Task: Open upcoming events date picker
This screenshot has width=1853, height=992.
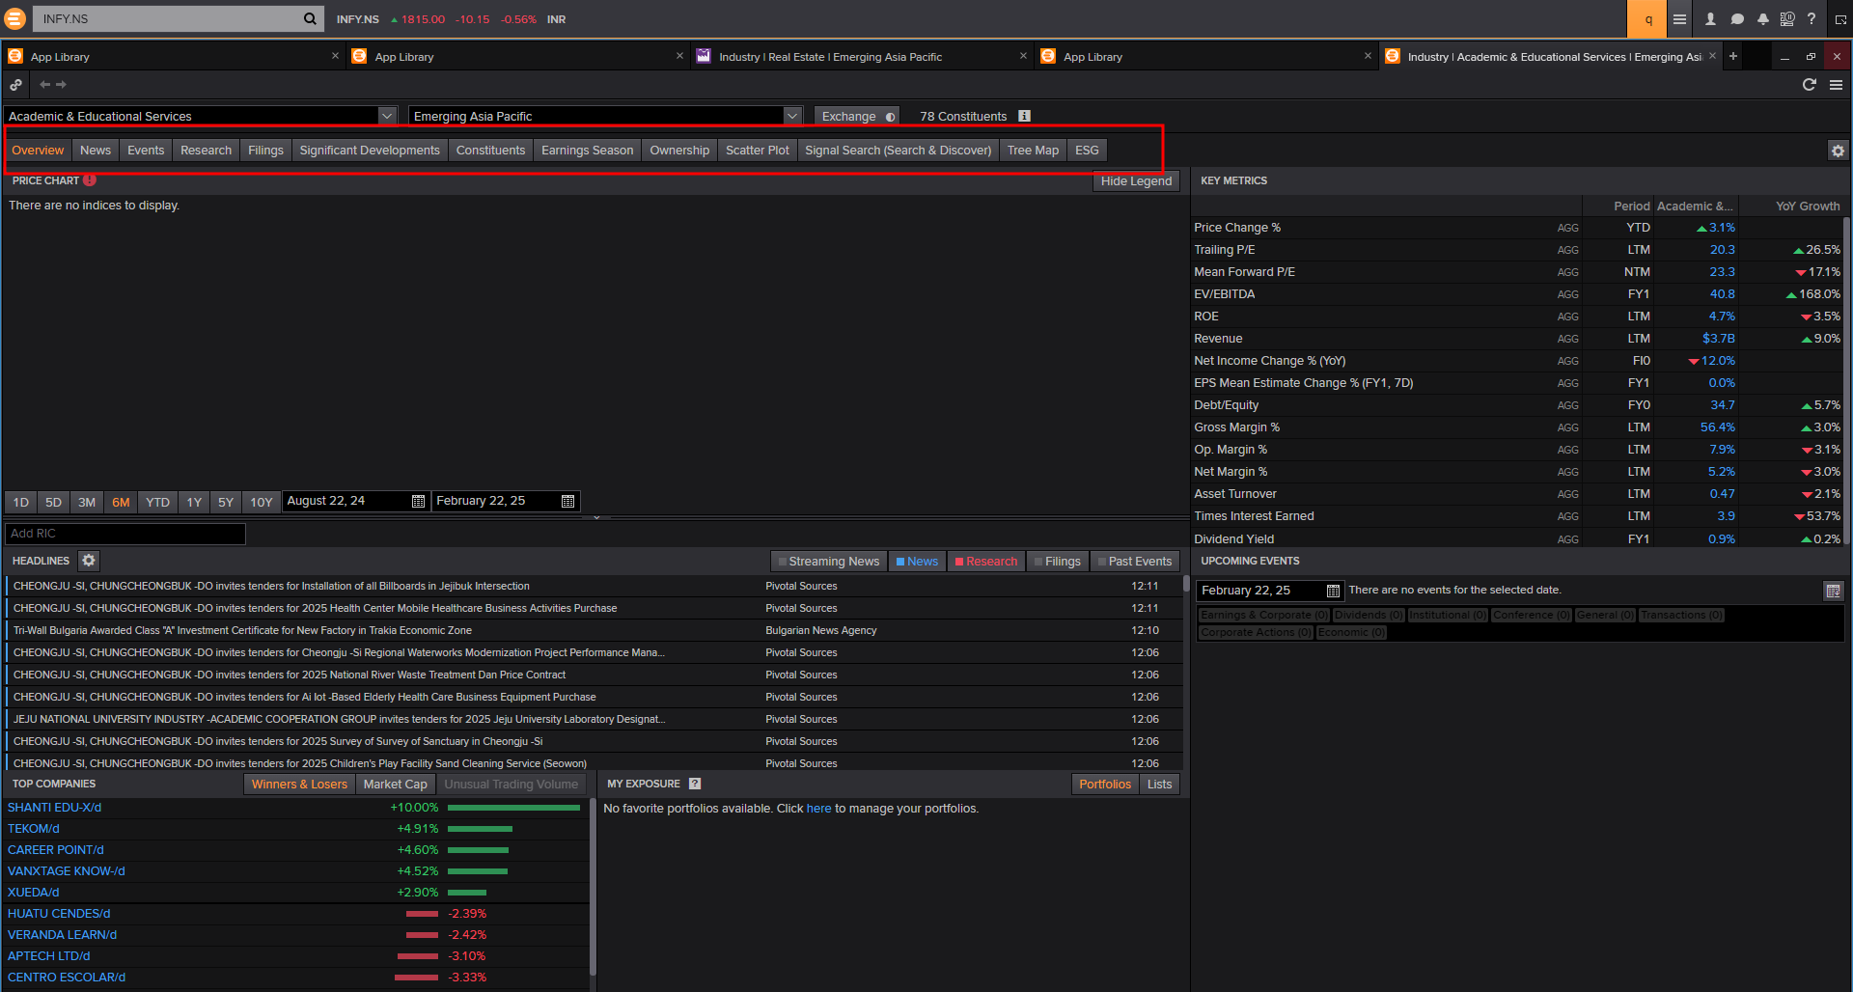Action: point(1333,591)
